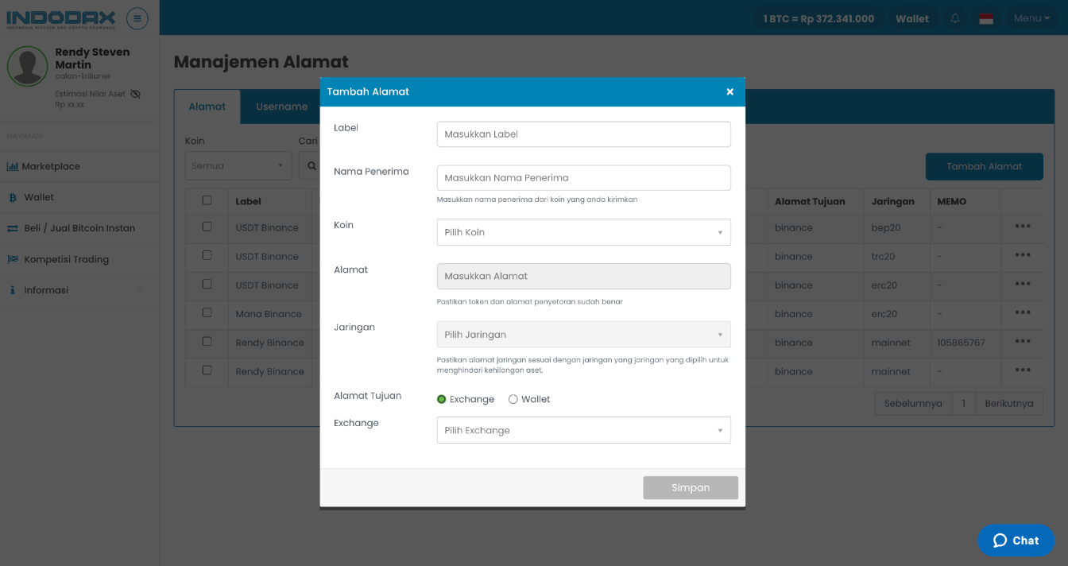
Task: Select the Wallet radio button
Action: pos(513,399)
